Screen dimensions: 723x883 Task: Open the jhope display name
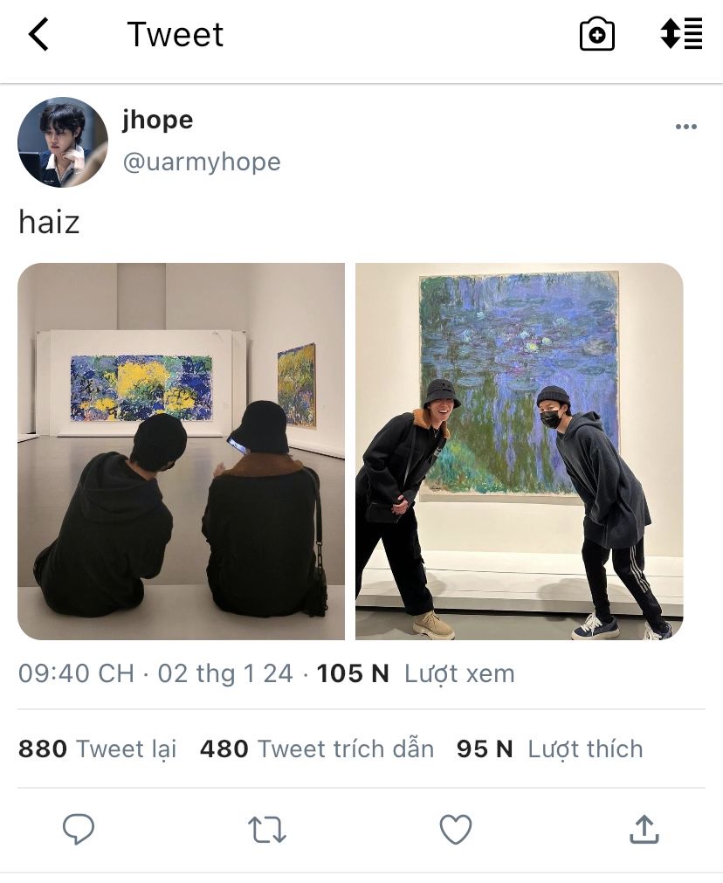pyautogui.click(x=158, y=120)
